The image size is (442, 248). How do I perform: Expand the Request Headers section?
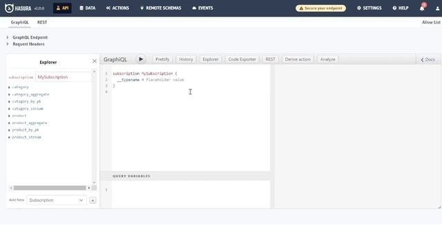pyautogui.click(x=26, y=44)
